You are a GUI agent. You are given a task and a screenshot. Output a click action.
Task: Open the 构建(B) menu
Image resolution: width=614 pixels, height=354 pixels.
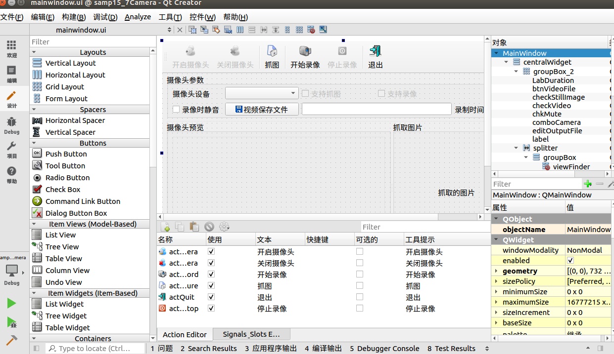coord(74,17)
